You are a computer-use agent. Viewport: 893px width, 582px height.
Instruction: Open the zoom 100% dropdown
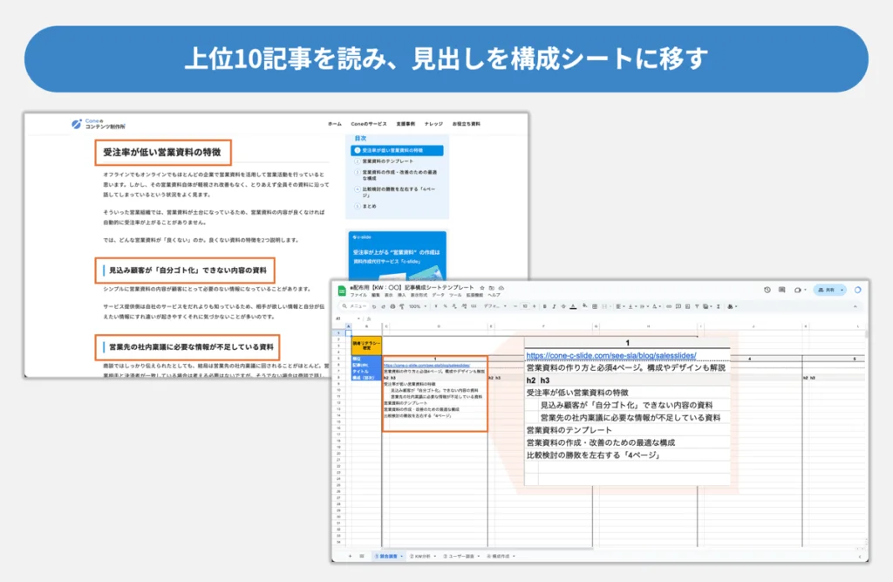[x=416, y=306]
